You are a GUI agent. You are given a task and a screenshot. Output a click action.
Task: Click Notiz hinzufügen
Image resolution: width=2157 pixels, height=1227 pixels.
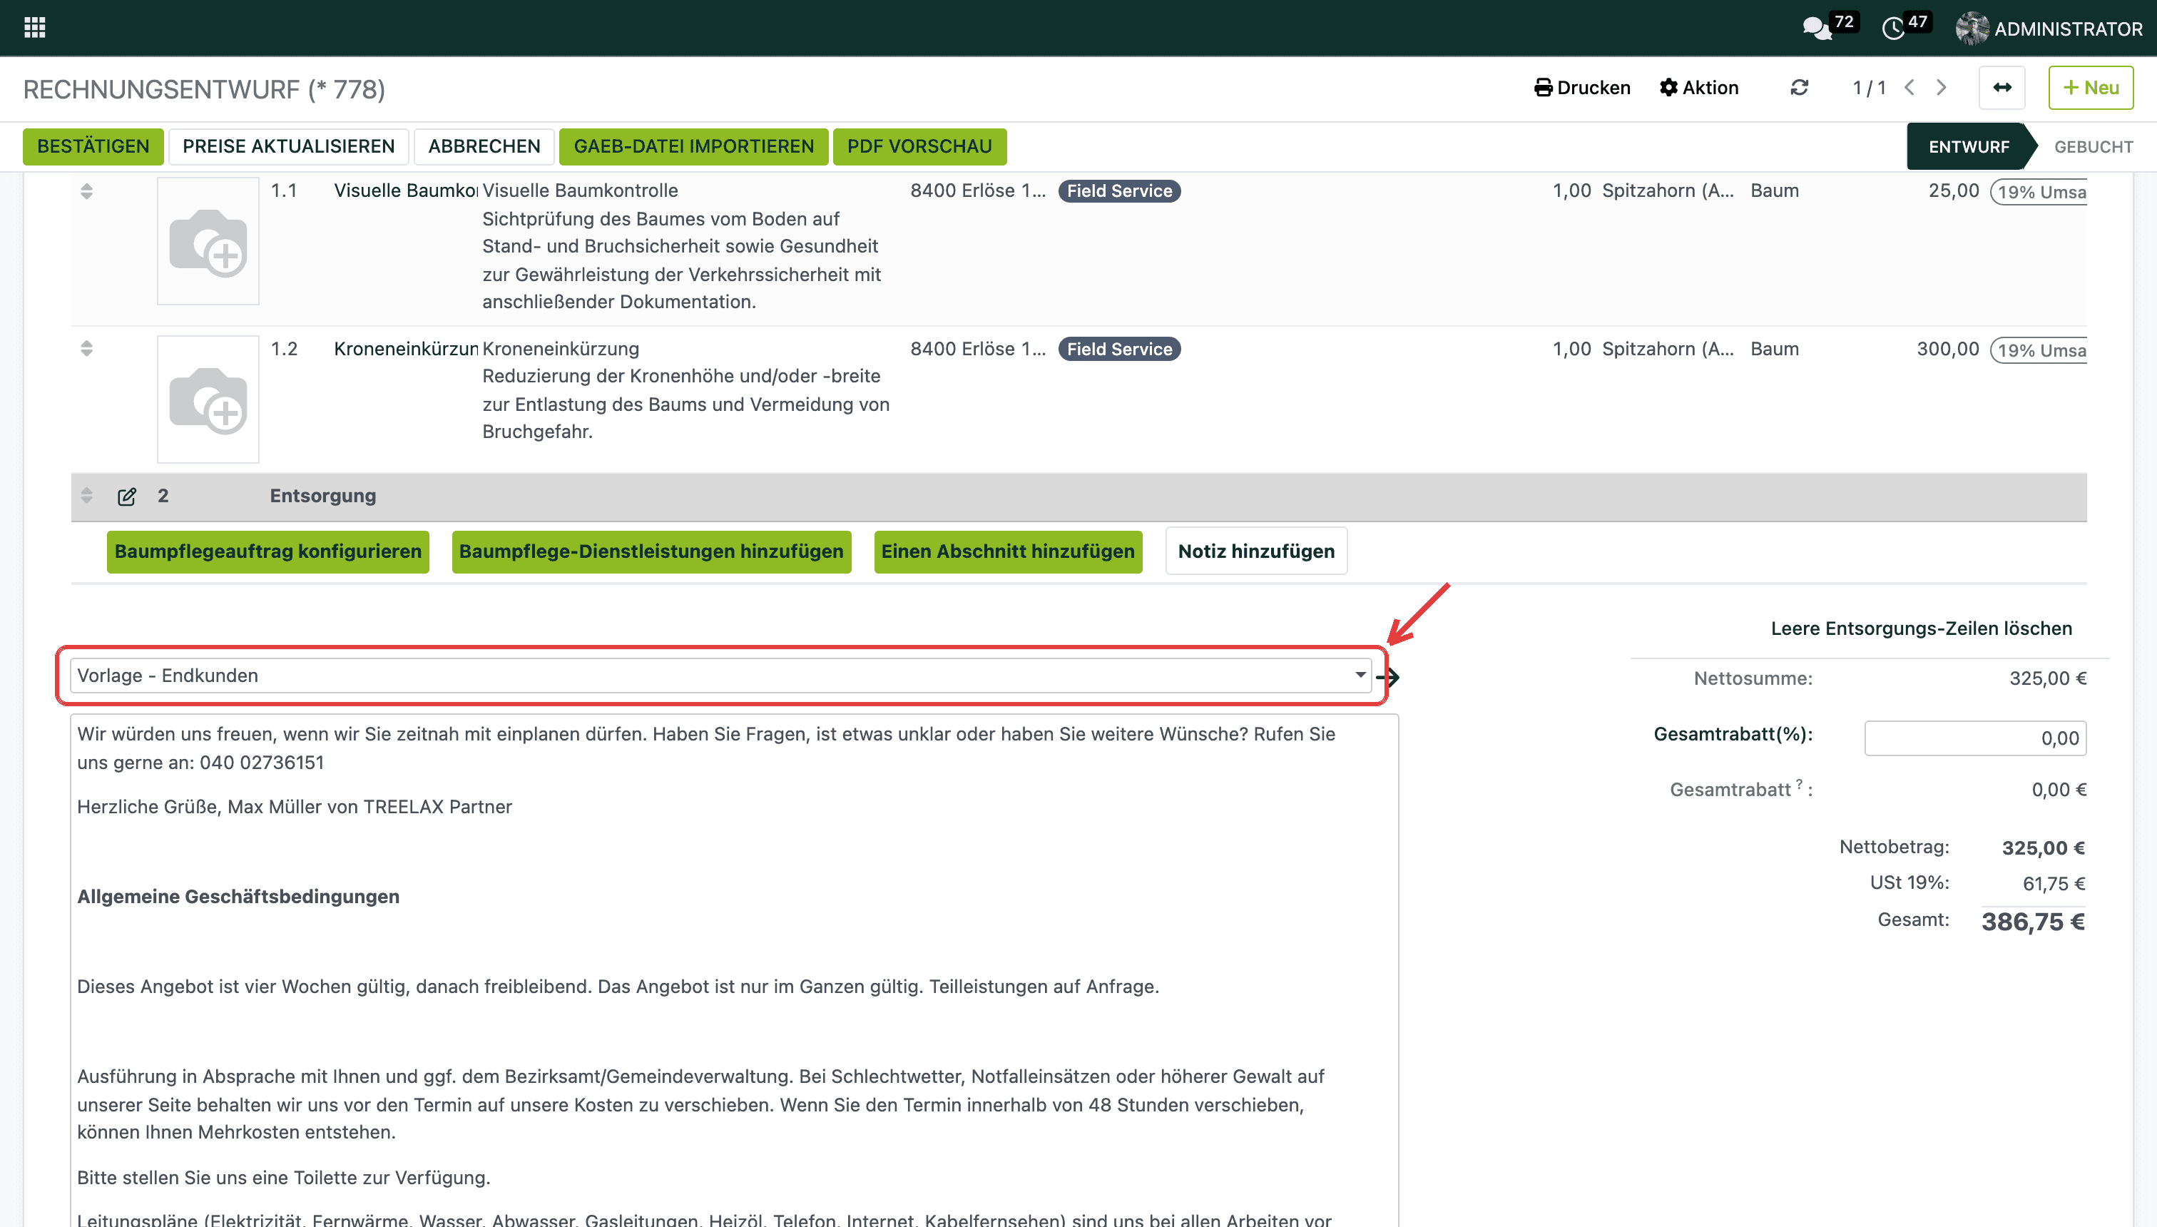tap(1256, 552)
